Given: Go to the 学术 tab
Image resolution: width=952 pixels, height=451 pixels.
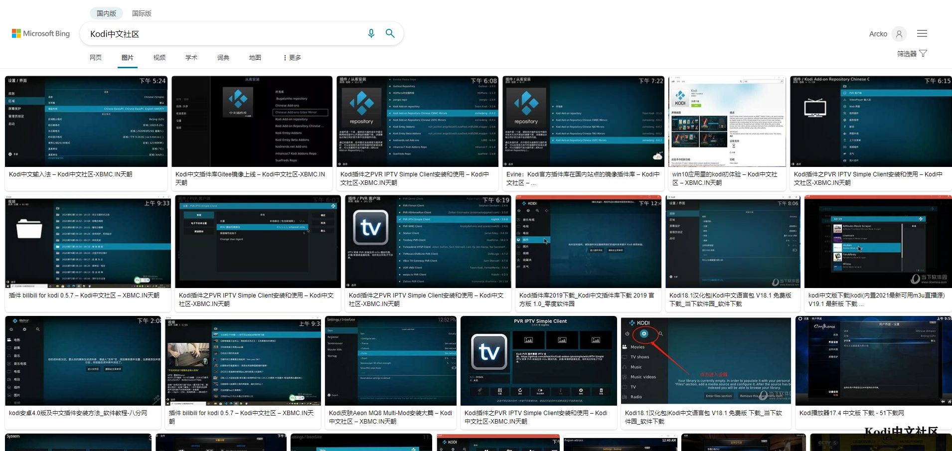Looking at the screenshot, I should [191, 58].
